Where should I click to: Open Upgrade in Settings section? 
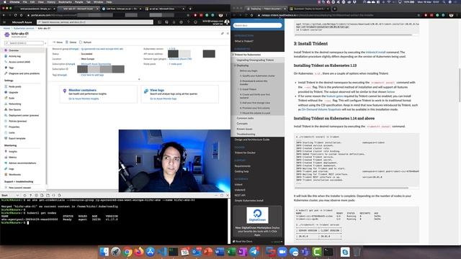13,93
